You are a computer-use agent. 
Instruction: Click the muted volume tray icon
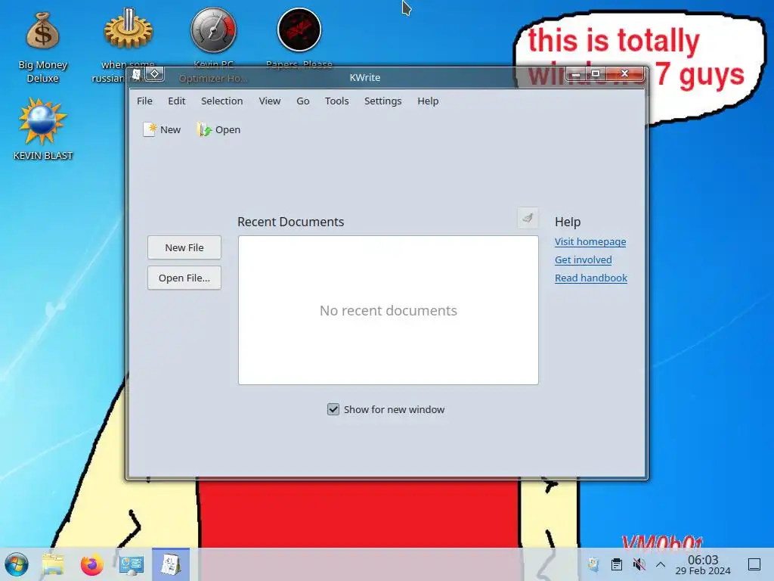pyautogui.click(x=639, y=564)
